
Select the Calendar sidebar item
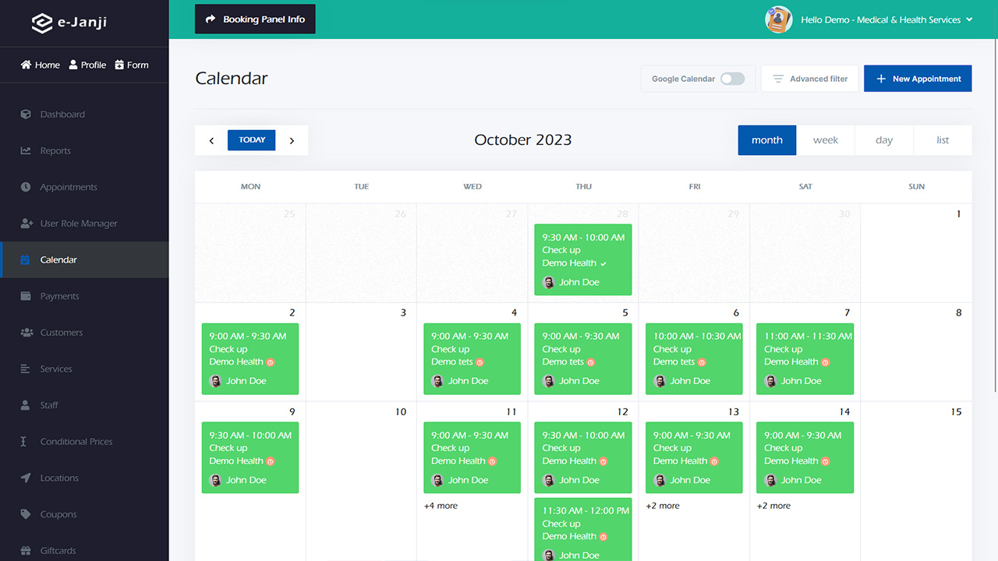click(84, 259)
